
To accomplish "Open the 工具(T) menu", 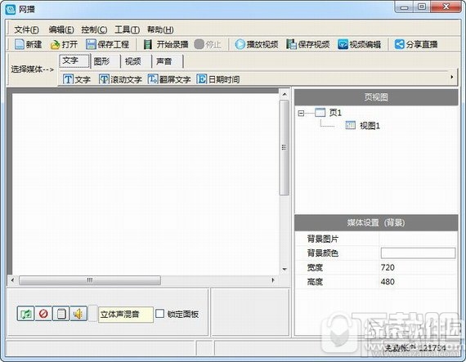I will pos(128,29).
